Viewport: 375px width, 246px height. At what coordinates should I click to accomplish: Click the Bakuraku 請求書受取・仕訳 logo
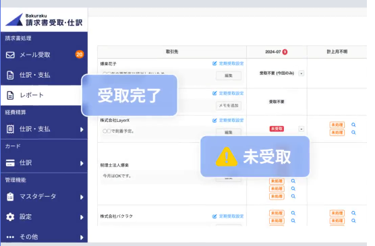click(44, 20)
